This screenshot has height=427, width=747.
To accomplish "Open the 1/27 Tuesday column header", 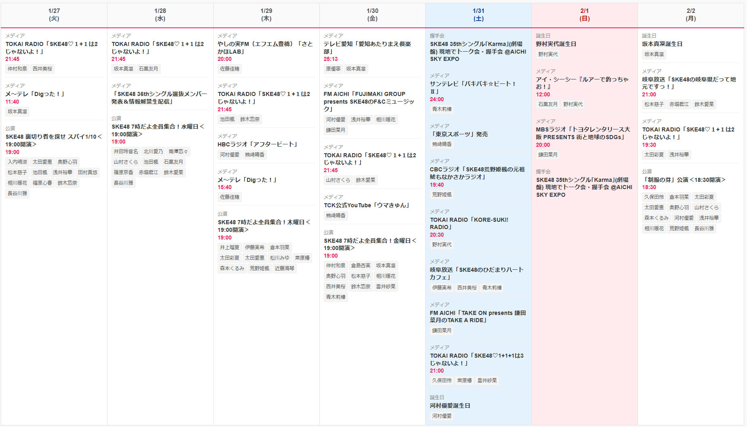I will pyautogui.click(x=54, y=15).
